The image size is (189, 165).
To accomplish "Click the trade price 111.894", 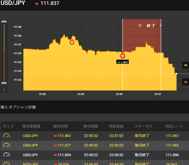I will tap(64, 155).
